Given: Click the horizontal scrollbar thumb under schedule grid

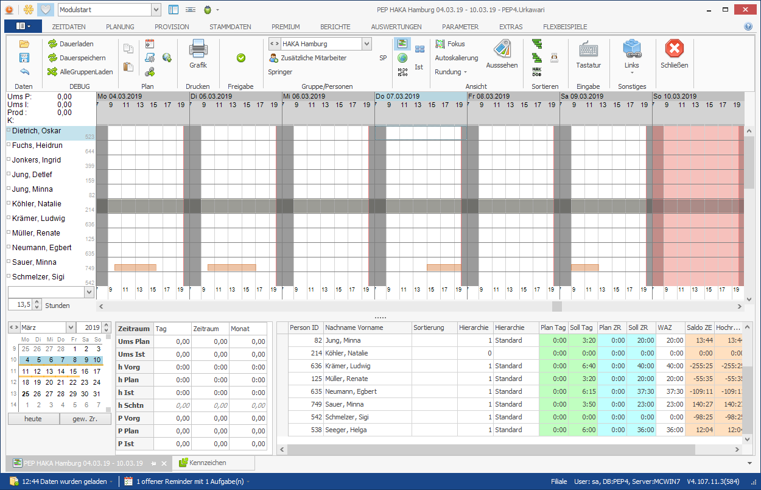Looking at the screenshot, I should tap(556, 306).
